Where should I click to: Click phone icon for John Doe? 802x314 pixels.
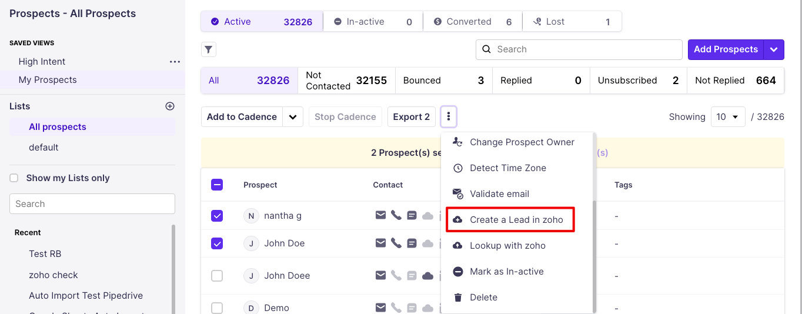[x=396, y=243]
